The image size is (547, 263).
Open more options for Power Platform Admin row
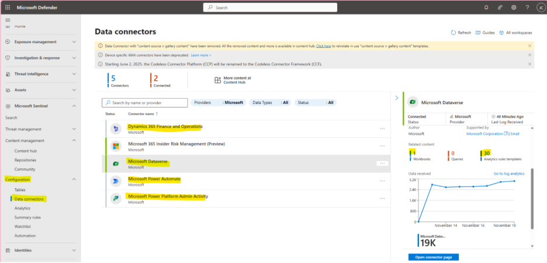tap(382, 198)
